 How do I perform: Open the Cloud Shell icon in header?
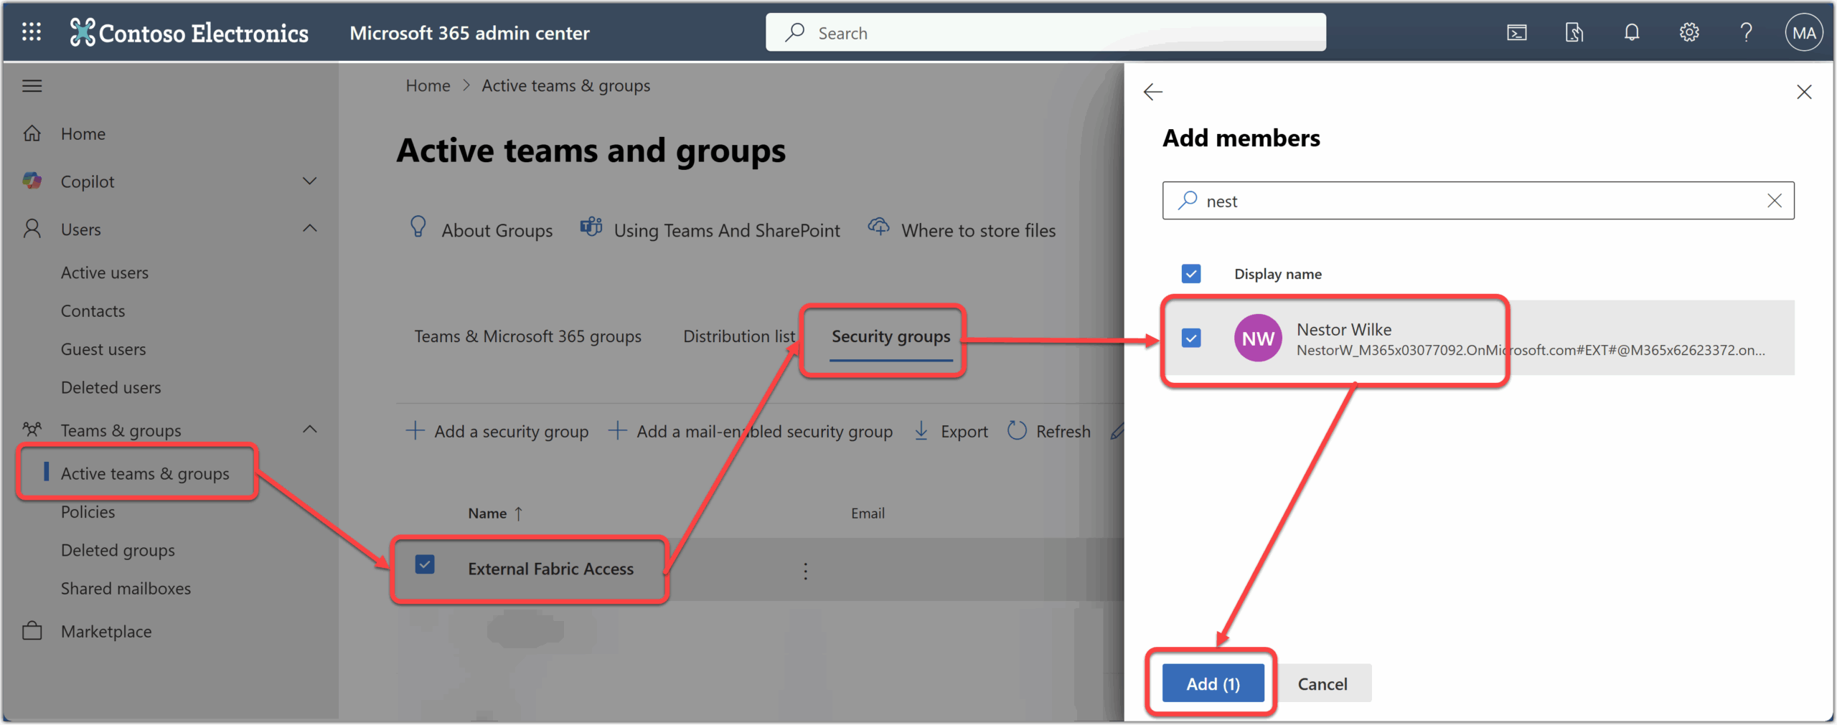1516,33
